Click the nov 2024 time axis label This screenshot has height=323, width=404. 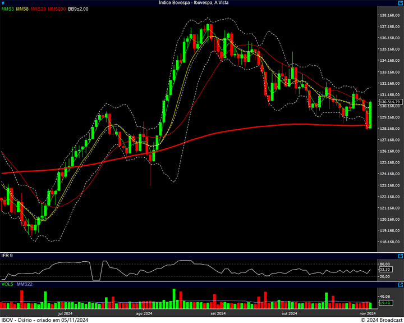pos(367,313)
